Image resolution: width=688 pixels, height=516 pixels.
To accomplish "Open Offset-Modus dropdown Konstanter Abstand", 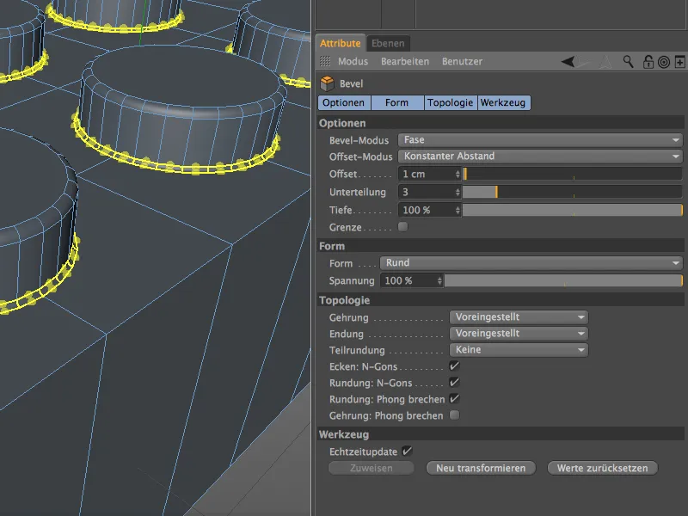I will (x=540, y=157).
